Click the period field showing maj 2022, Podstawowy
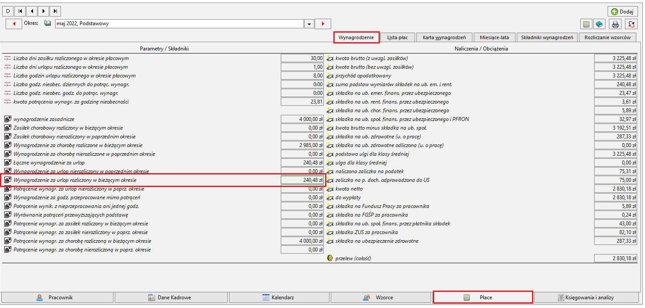This screenshot has height=308, width=645. coord(179,23)
